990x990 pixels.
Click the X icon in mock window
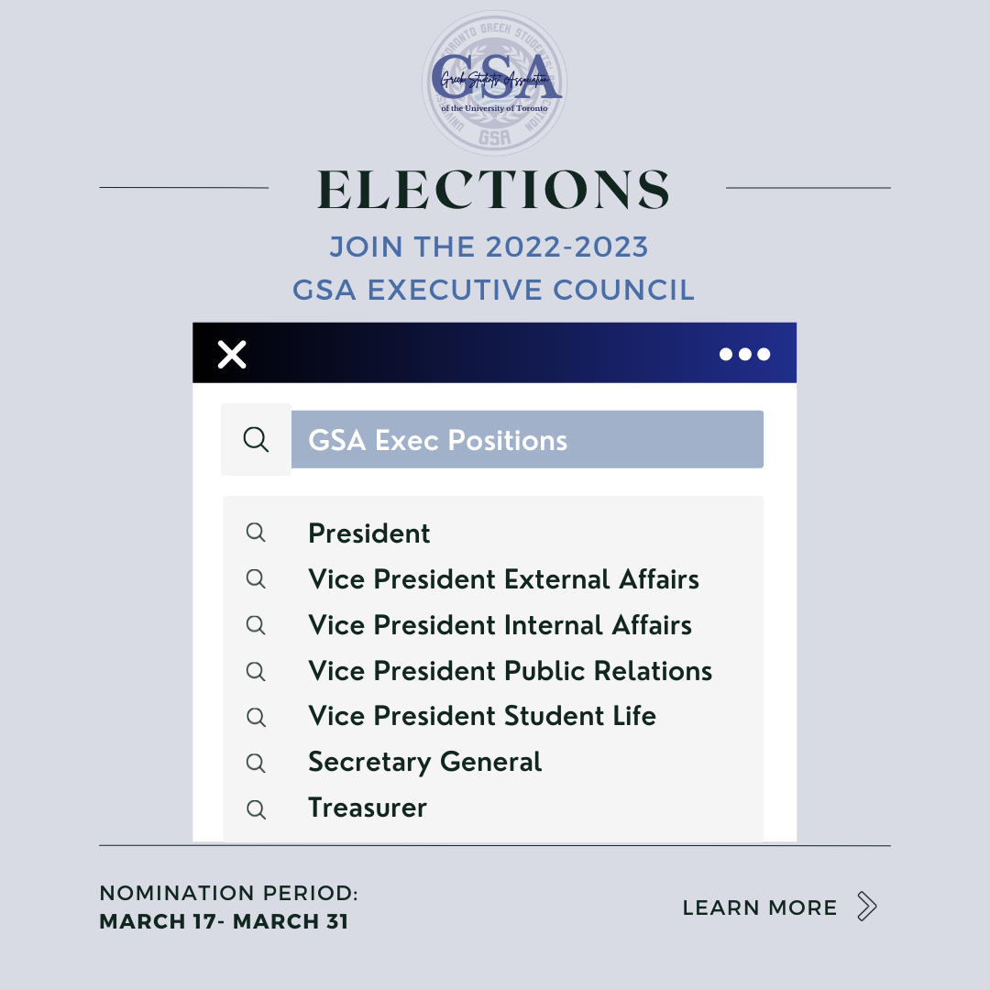[x=233, y=354]
